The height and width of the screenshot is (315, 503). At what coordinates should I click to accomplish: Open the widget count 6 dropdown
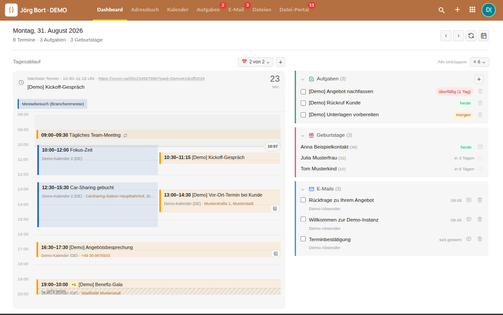point(479,62)
